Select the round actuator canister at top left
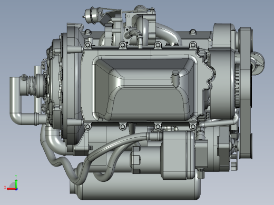The image size is (274, 205). [x=91, y=15]
